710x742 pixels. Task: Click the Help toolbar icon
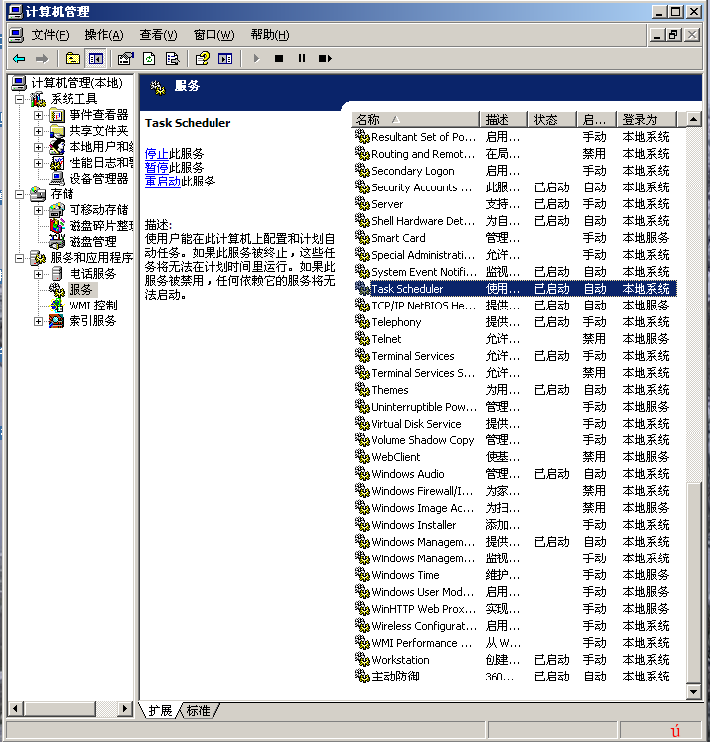(x=203, y=59)
